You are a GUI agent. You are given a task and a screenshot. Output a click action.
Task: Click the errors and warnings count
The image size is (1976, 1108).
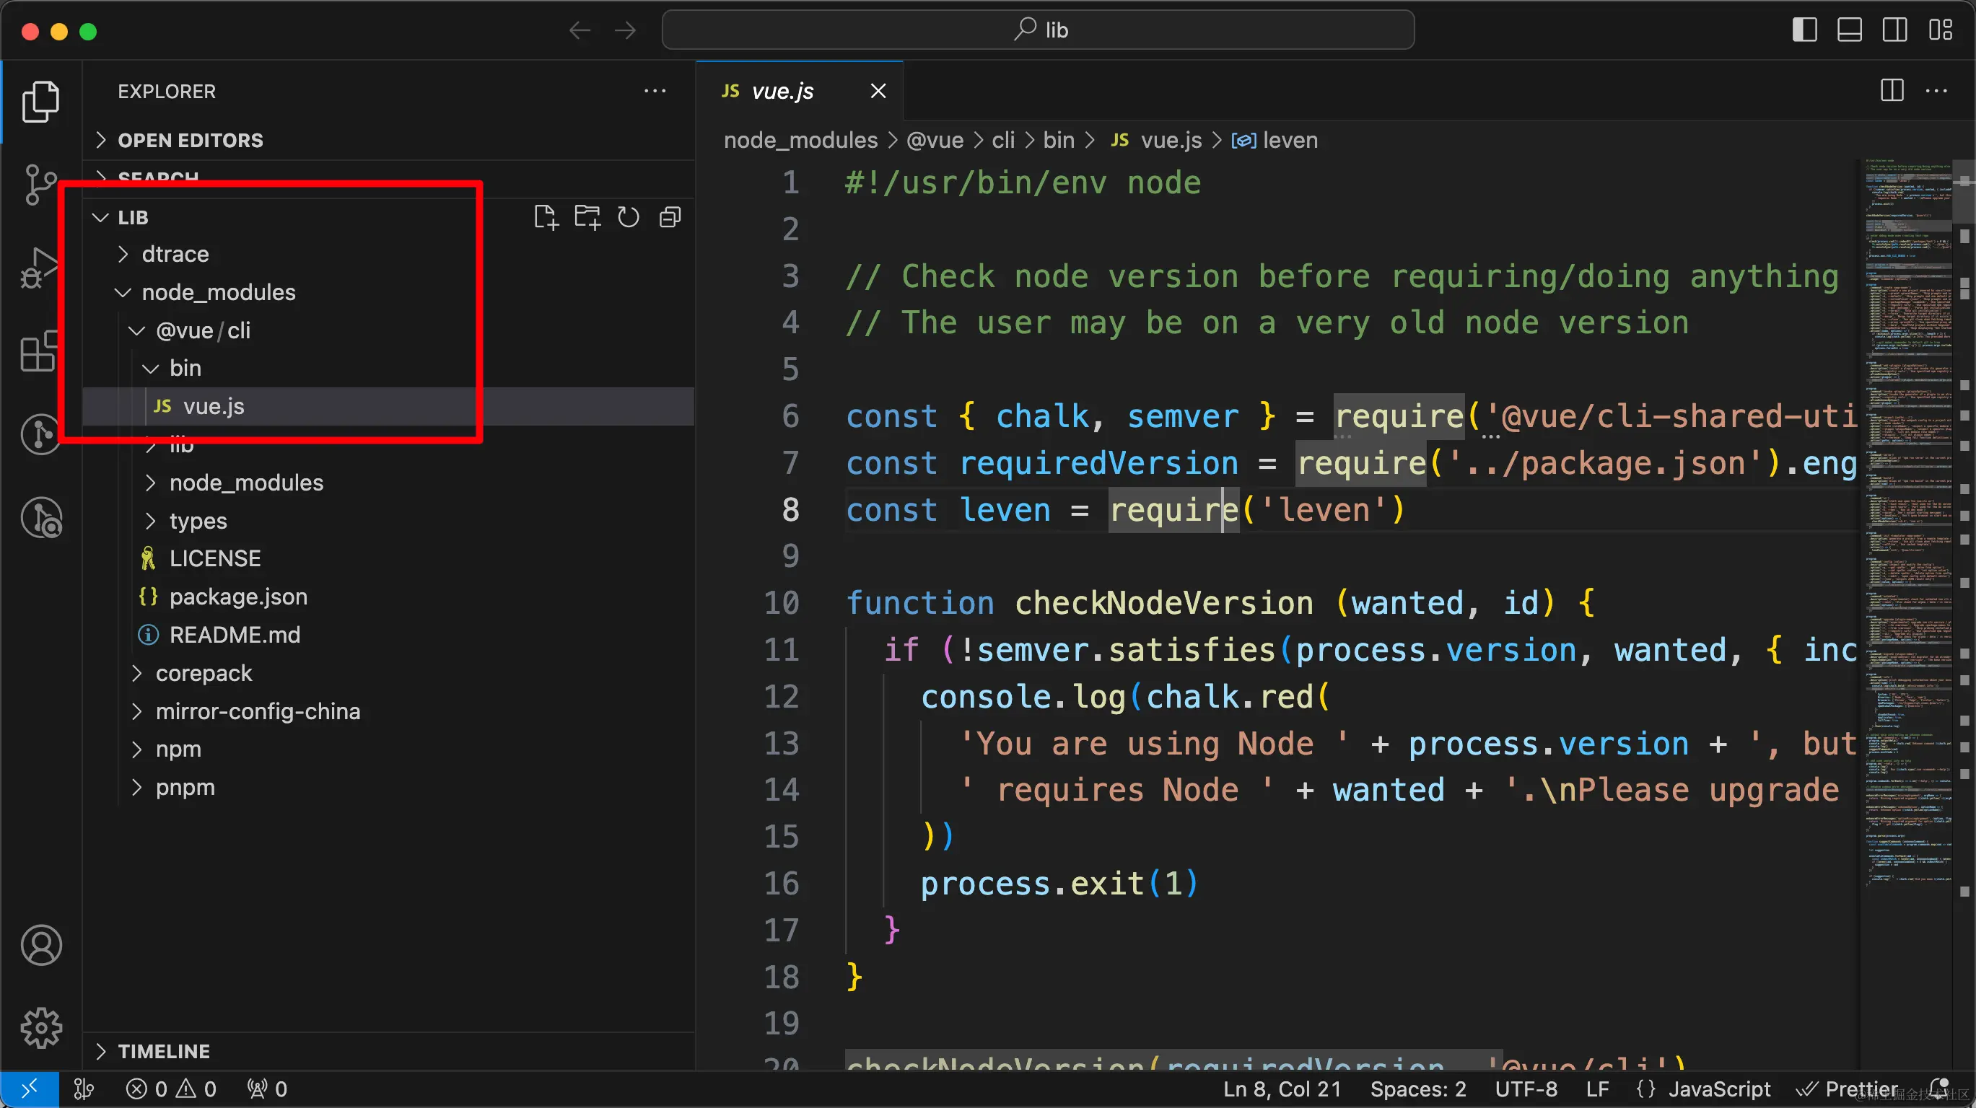coord(171,1089)
